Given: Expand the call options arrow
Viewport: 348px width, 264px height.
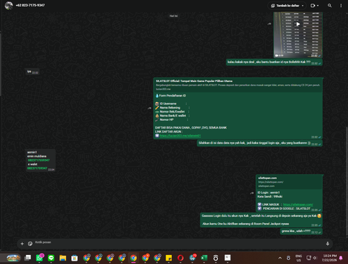Looking at the screenshot, I should (x=318, y=6).
